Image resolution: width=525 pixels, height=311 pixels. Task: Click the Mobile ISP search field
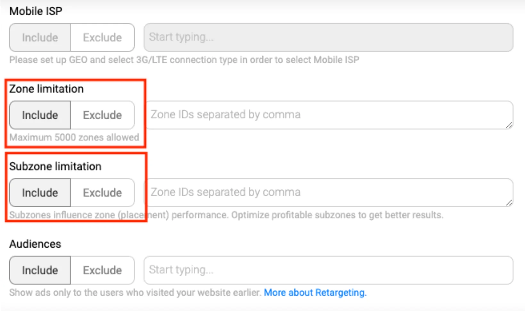[x=328, y=37]
